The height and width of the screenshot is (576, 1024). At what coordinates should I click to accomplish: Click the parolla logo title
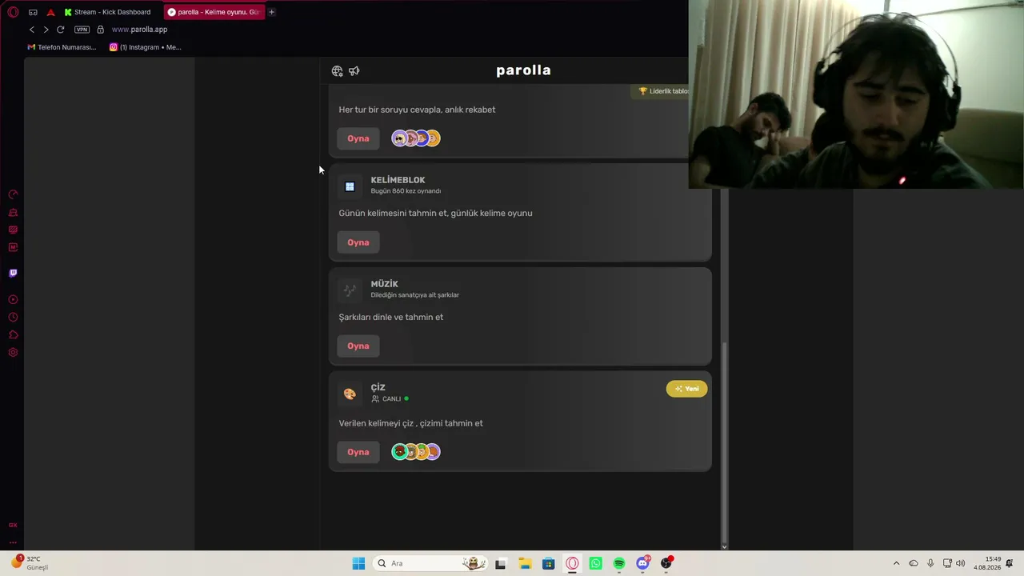tap(523, 70)
